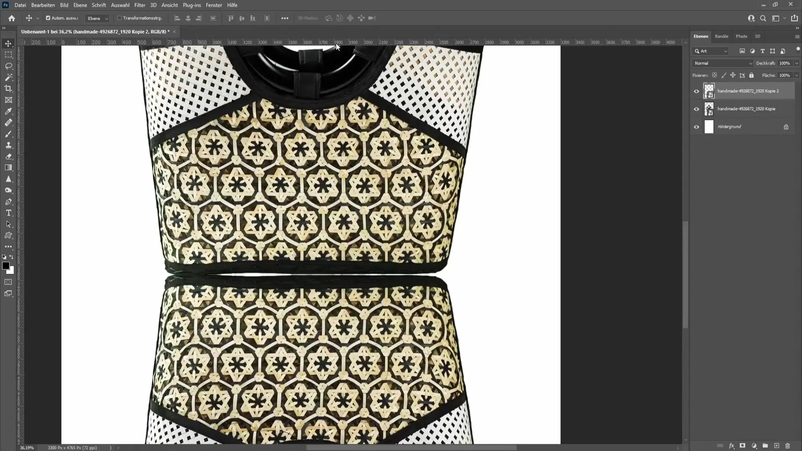
Task: Select the Crop tool
Action: [8, 88]
